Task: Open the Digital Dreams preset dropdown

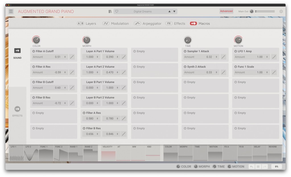Action: pyautogui.click(x=143, y=11)
